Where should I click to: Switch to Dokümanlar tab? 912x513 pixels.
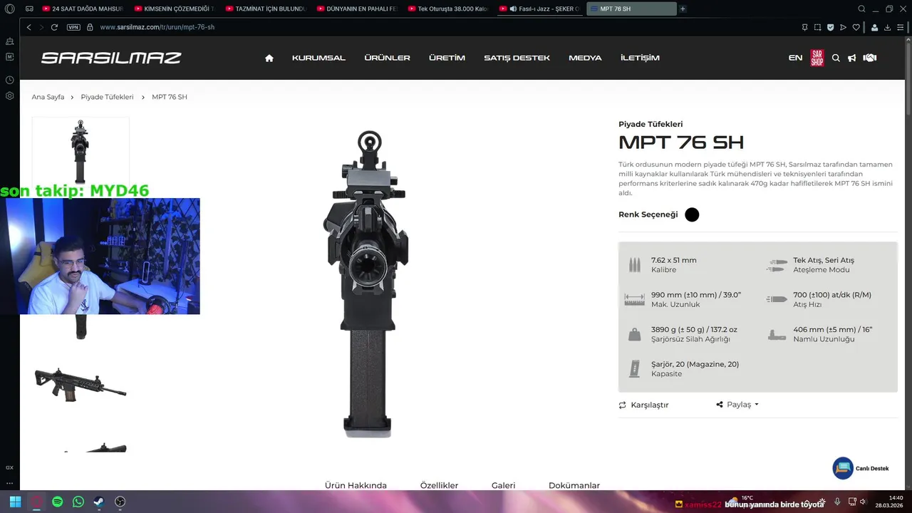click(574, 485)
